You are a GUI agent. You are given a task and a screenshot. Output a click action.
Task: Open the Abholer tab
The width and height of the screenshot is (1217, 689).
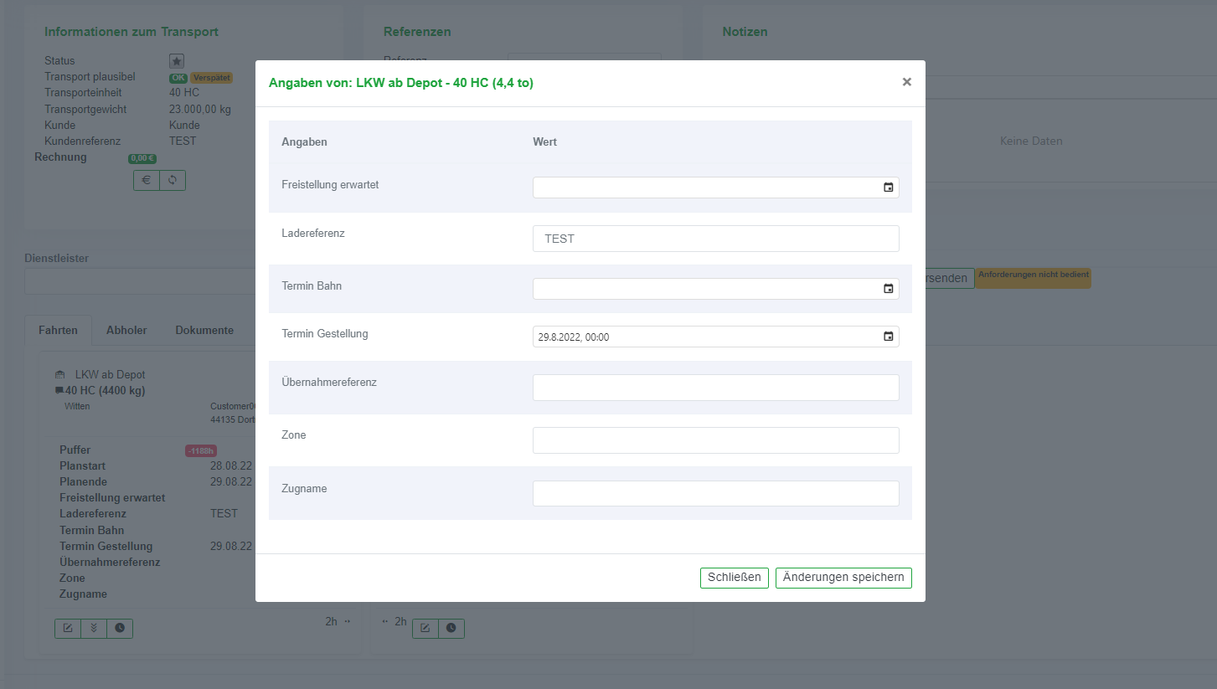click(x=126, y=330)
